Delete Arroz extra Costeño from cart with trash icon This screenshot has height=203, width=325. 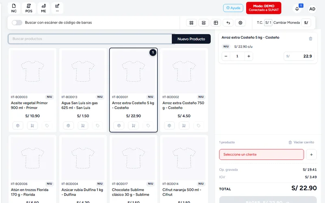tap(310, 39)
